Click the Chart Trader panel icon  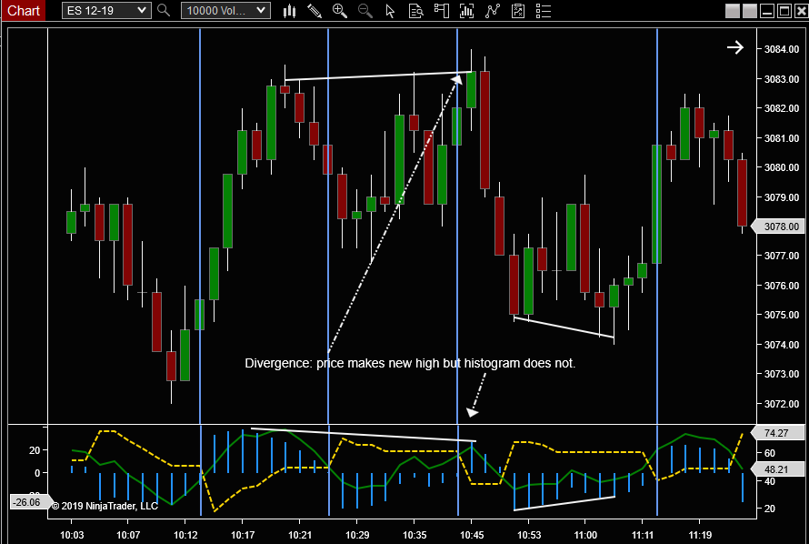[x=440, y=11]
